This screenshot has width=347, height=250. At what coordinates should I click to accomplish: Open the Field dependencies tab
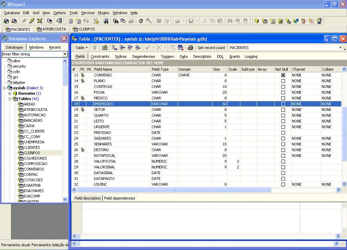tap(120, 198)
